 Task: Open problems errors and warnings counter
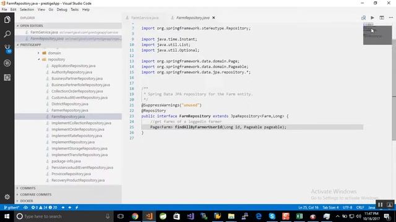44,208
